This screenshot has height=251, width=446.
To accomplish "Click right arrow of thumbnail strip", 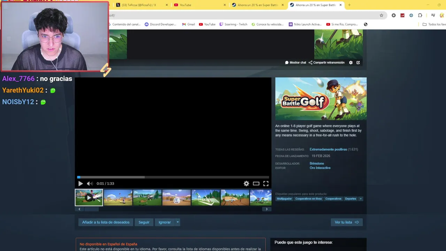I will (267, 209).
